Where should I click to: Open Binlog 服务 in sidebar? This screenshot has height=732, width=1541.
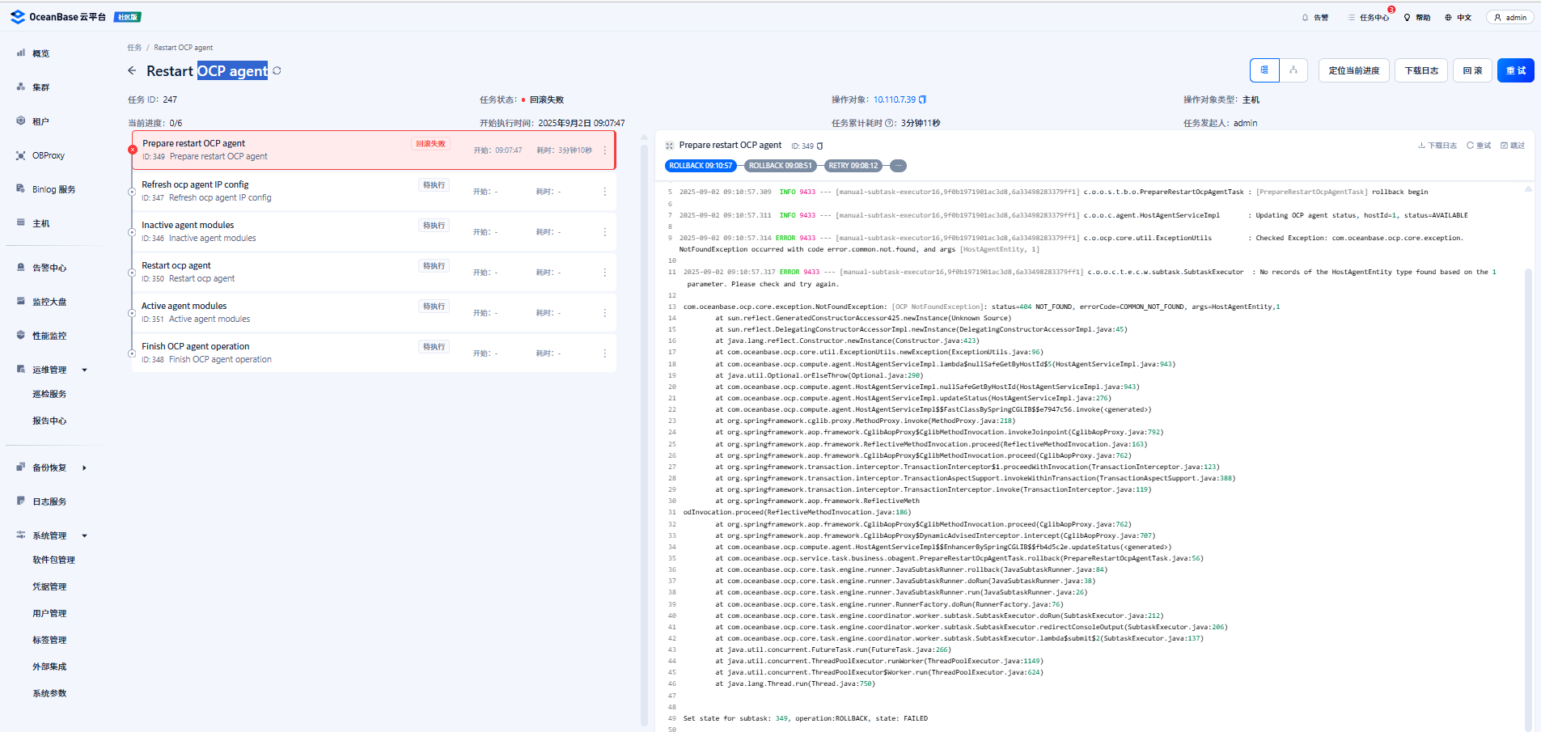[x=53, y=189]
